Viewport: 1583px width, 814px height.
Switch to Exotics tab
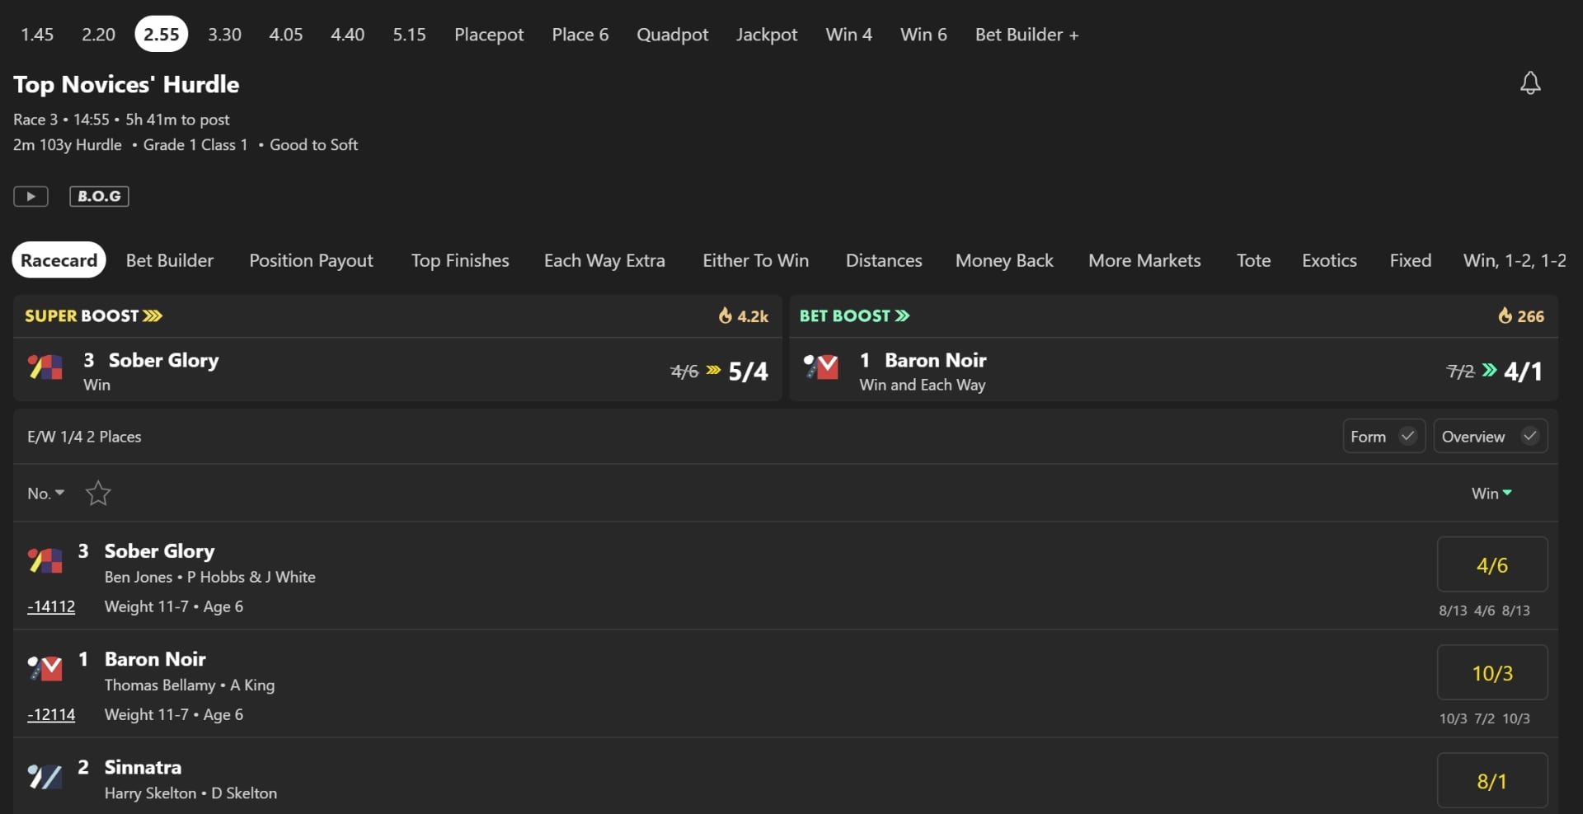tap(1329, 260)
